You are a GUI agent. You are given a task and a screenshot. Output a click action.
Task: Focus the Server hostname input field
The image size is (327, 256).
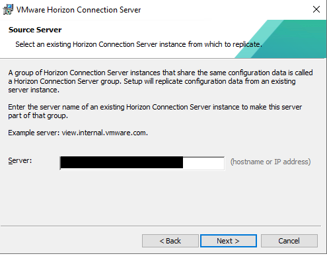142,163
